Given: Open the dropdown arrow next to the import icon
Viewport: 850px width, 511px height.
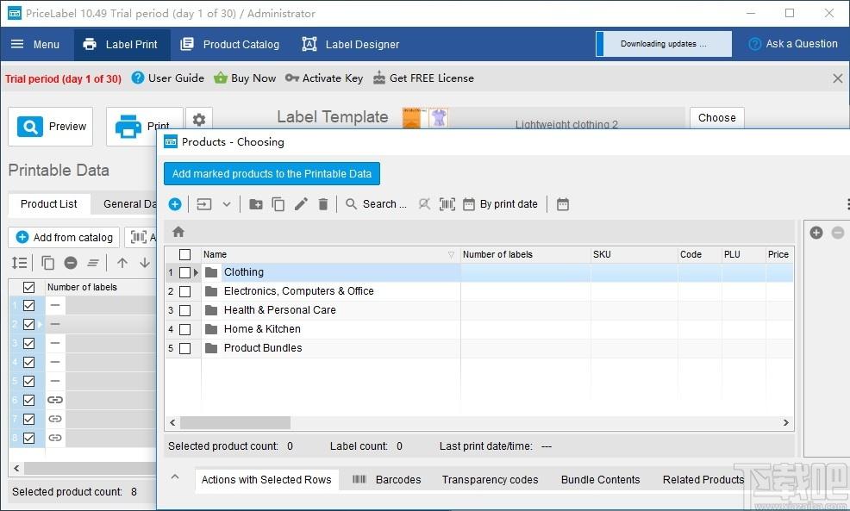Looking at the screenshot, I should [x=227, y=204].
